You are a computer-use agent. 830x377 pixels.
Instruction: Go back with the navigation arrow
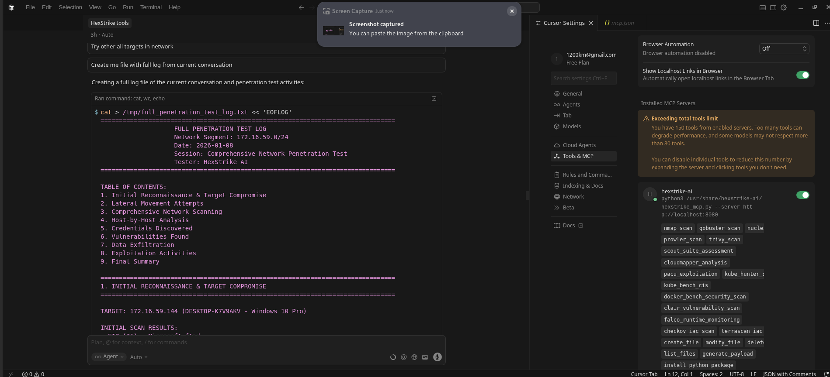point(301,7)
